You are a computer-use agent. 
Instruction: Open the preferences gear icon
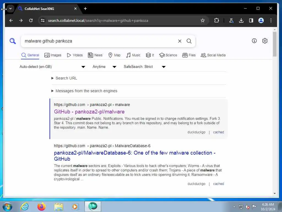pyautogui.click(x=265, y=41)
